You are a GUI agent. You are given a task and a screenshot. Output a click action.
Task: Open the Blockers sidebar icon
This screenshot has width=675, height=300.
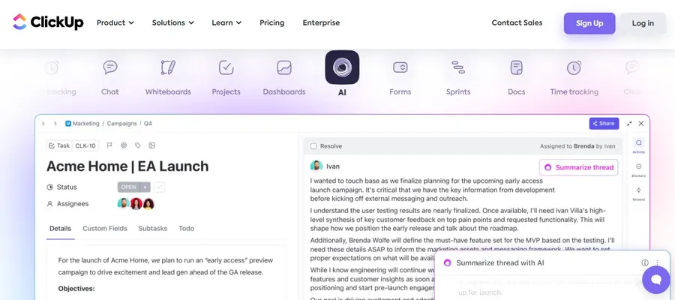click(x=639, y=166)
